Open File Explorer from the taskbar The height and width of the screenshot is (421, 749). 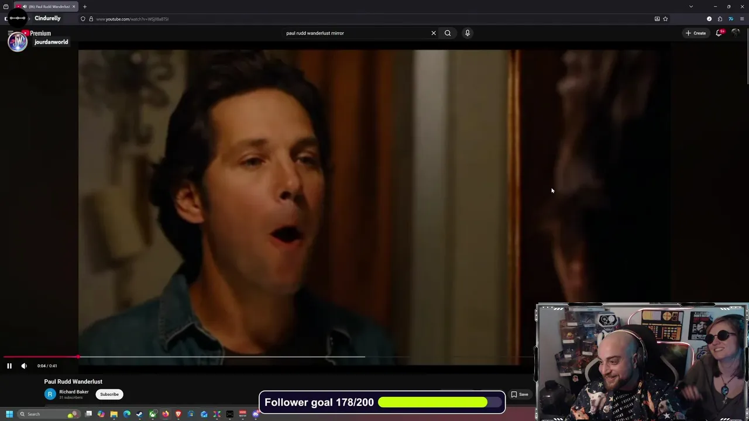tap(114, 414)
